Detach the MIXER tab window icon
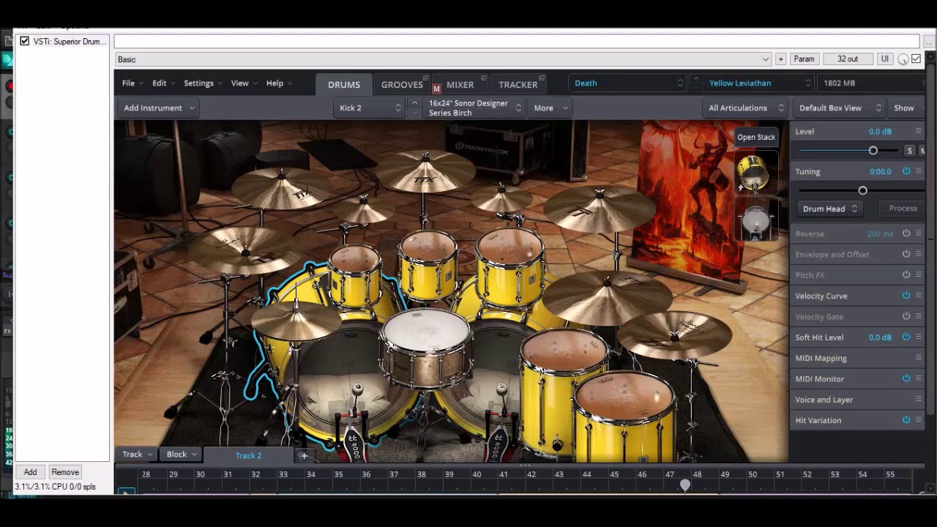937x527 pixels. click(x=483, y=78)
